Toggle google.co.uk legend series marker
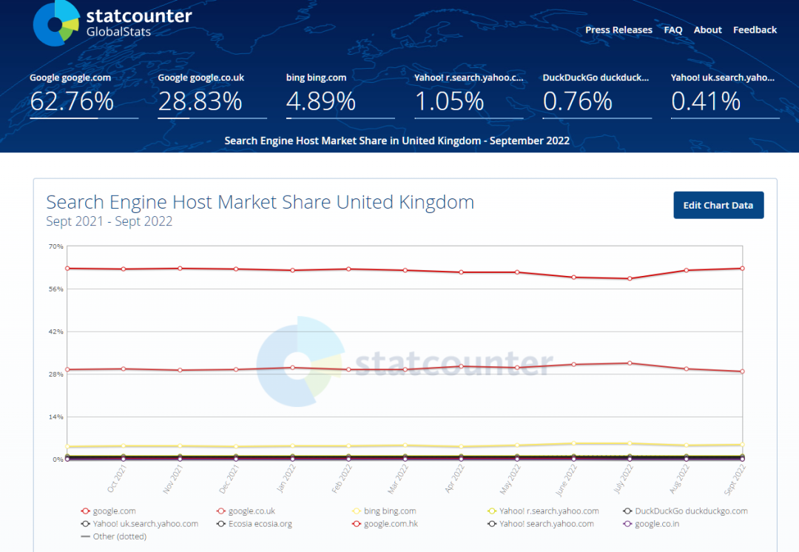Screen dimensions: 799x552 coord(221,511)
